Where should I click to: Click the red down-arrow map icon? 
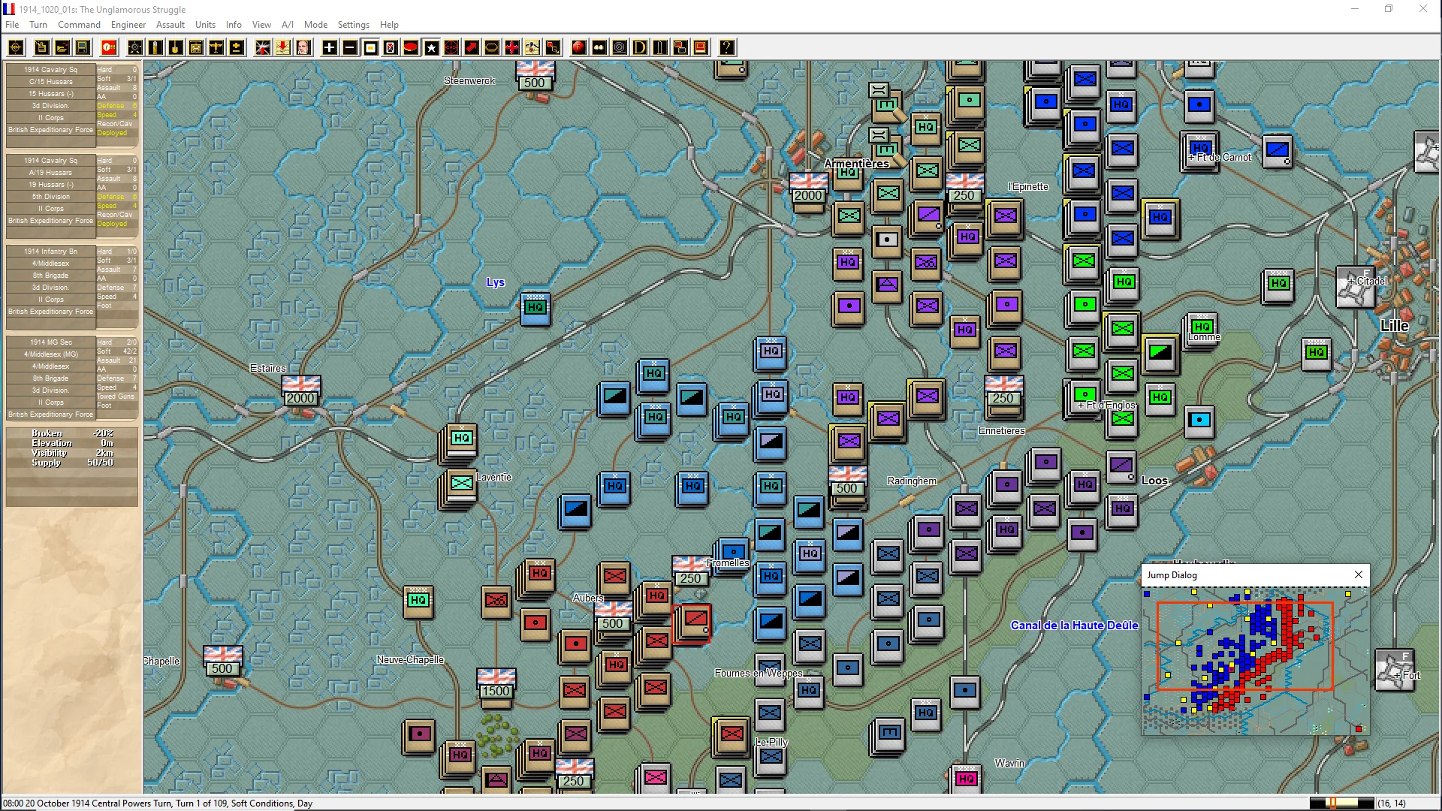point(282,48)
